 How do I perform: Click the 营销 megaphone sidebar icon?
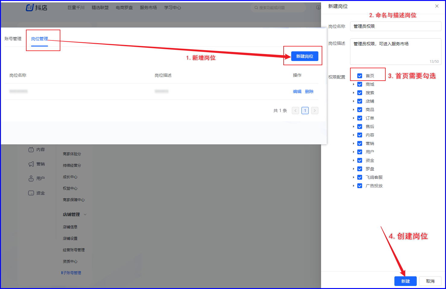[31, 164]
